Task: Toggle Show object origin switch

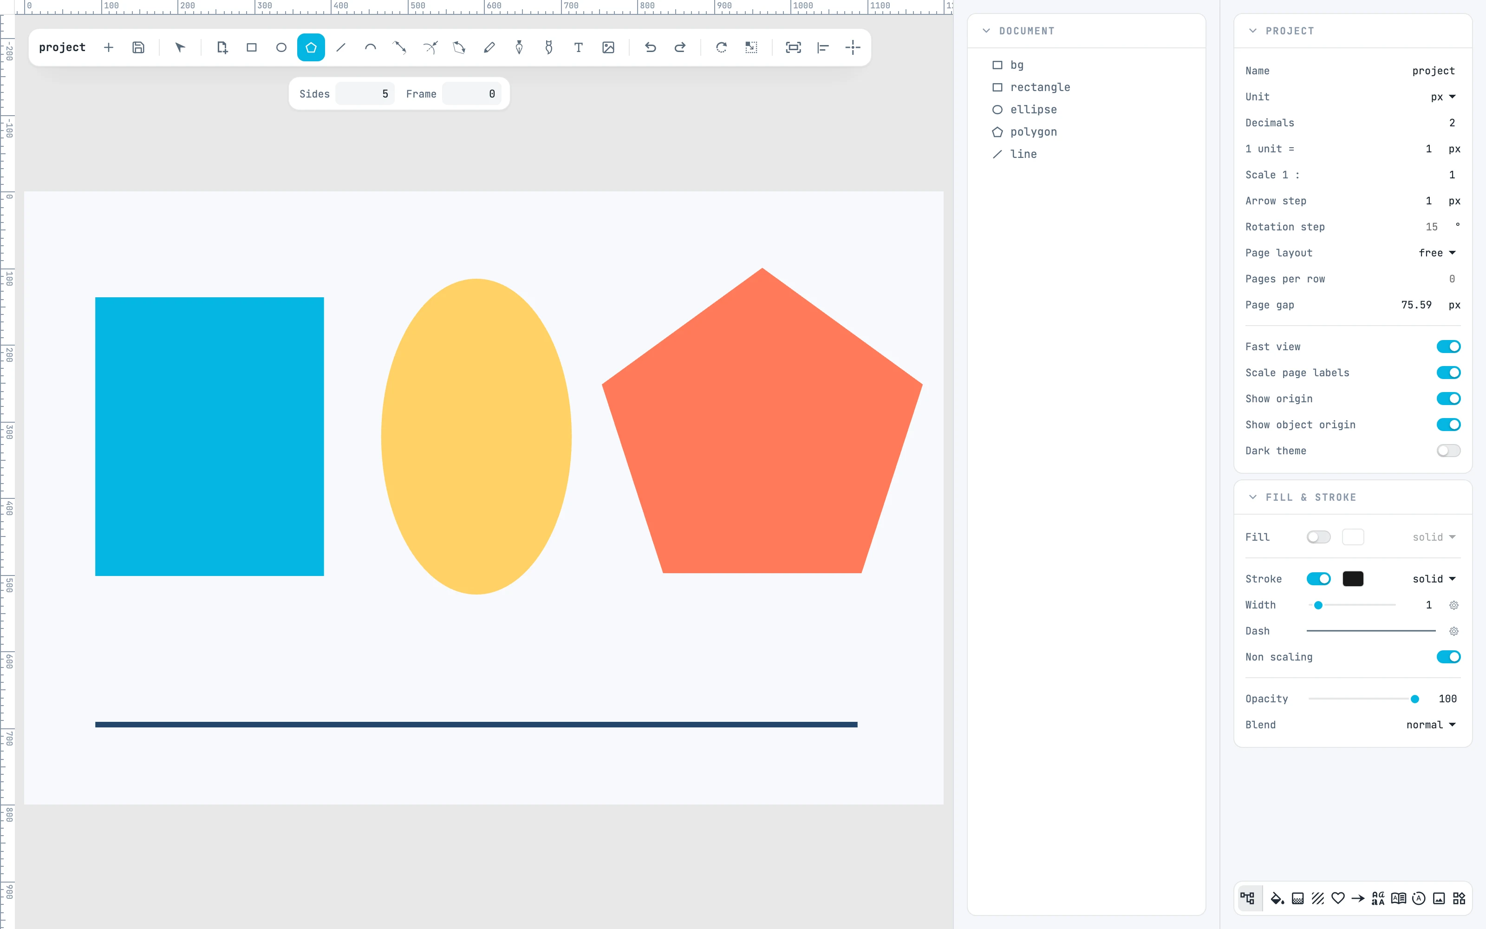Action: tap(1448, 425)
